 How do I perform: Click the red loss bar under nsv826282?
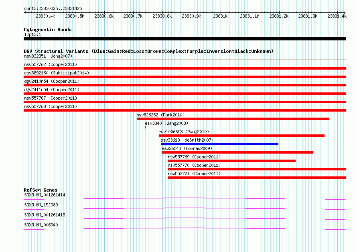[233, 119]
